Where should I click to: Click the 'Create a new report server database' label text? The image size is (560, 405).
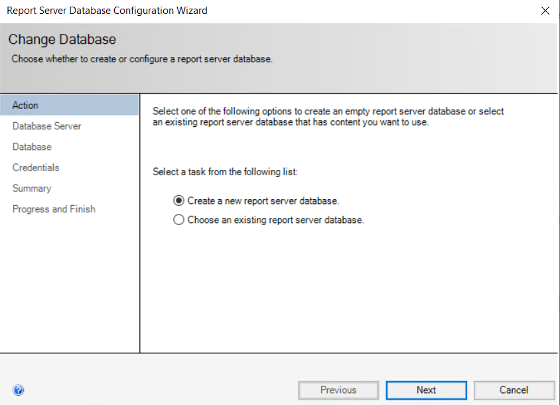click(x=263, y=201)
